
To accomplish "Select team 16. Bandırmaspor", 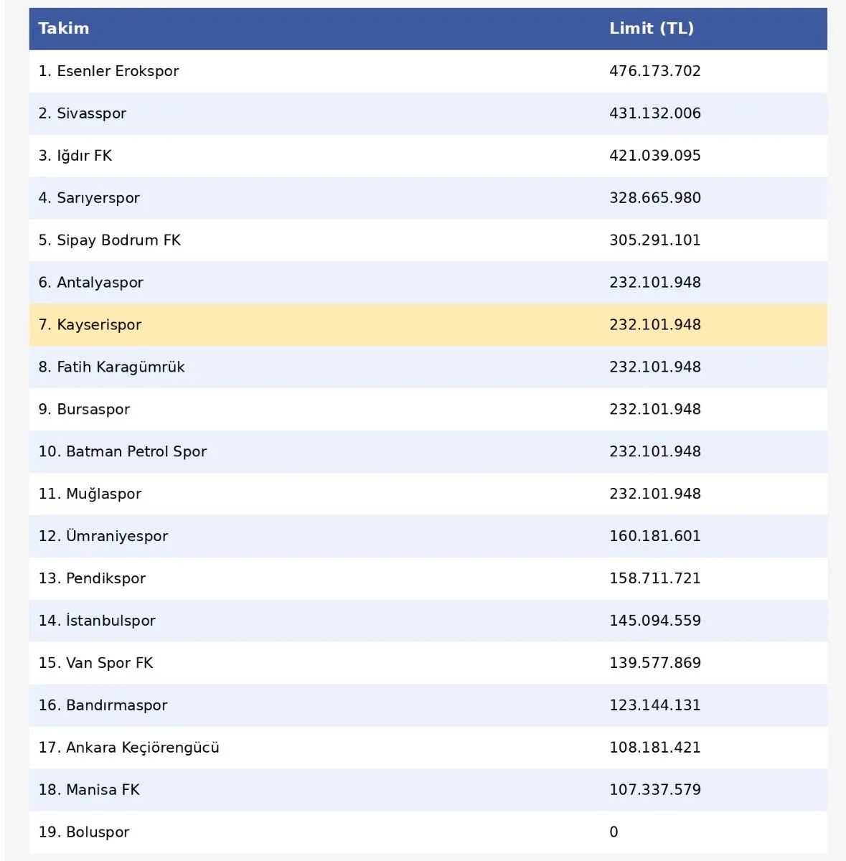I will click(103, 705).
